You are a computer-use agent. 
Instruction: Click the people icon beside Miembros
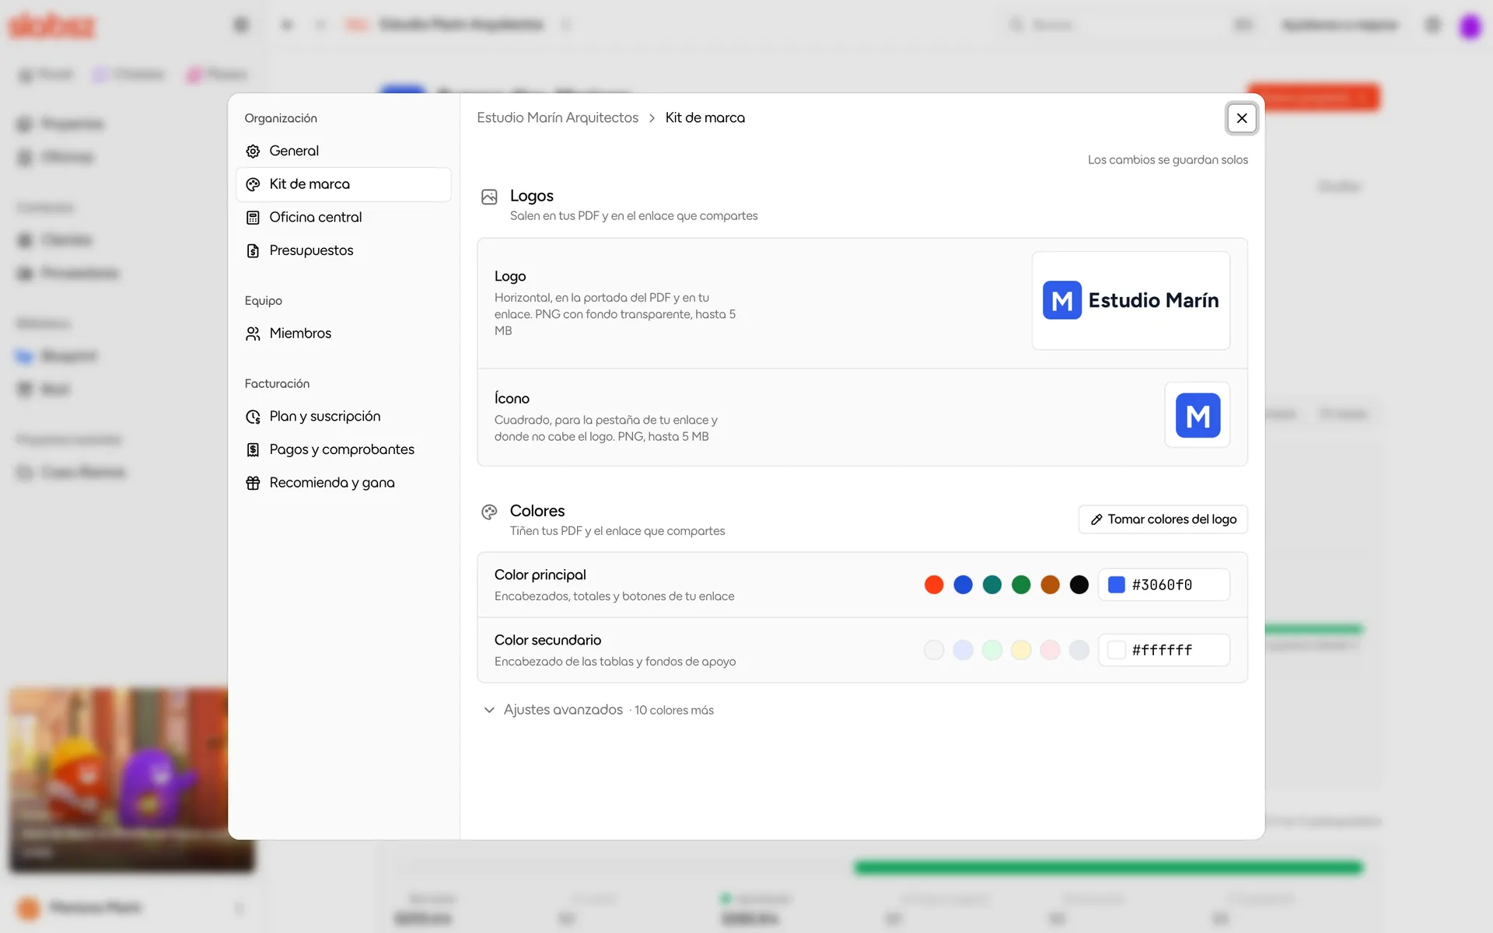(253, 334)
